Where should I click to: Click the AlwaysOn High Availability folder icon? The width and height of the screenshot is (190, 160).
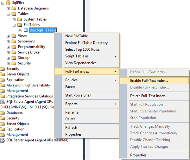2,85
